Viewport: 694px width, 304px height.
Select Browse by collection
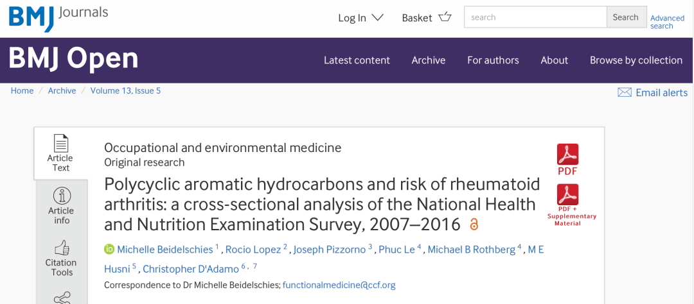click(x=636, y=60)
